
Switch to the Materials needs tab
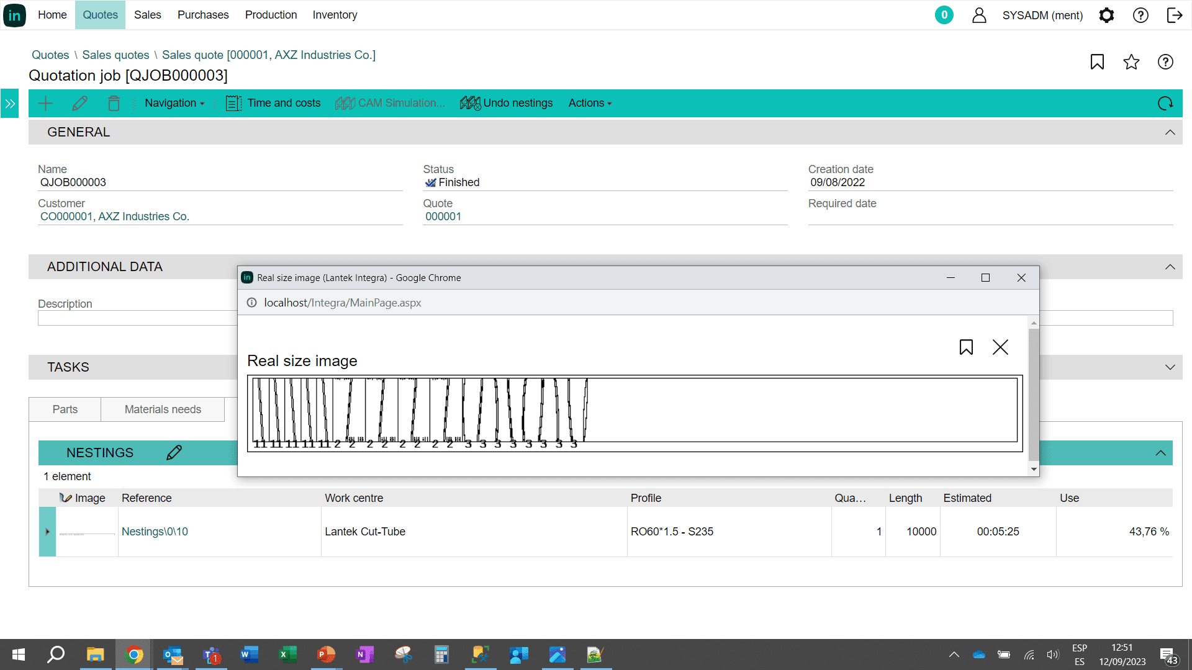tap(163, 409)
